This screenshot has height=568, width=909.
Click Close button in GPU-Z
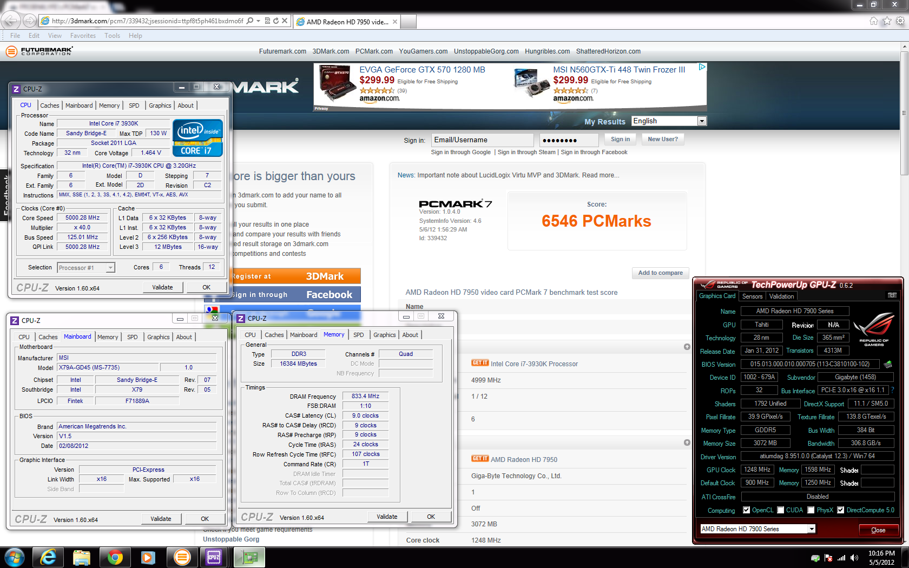[x=878, y=530]
